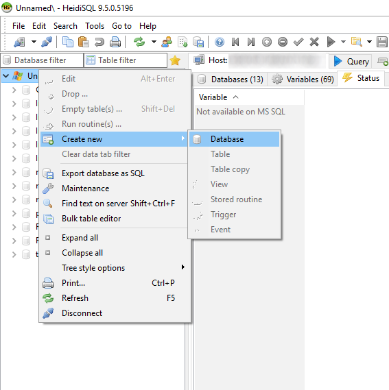Open the session manager icon
The width and height of the screenshot is (389, 390).
(19, 42)
